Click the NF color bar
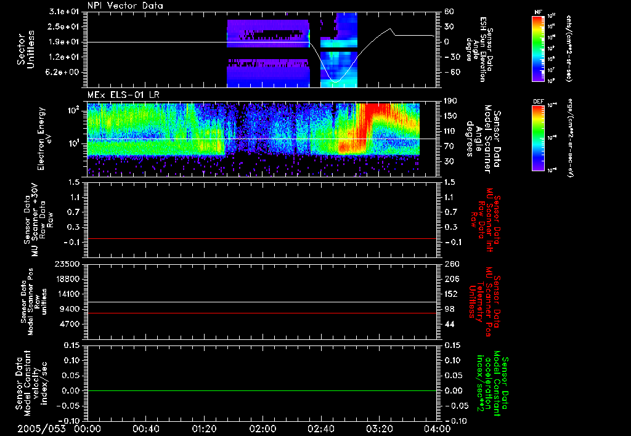The width and height of the screenshot is (631, 436). 539,49
